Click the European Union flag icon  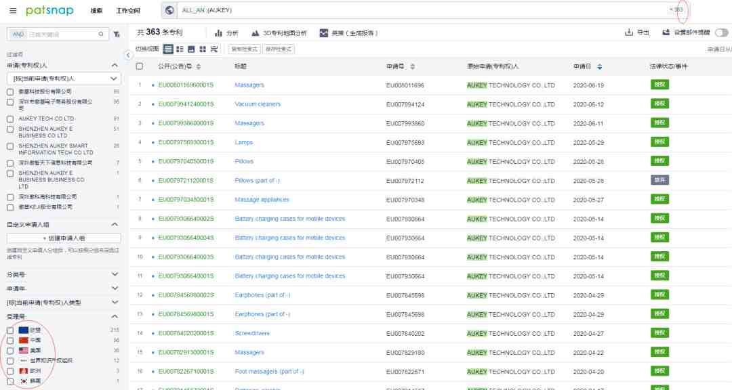[x=24, y=330]
